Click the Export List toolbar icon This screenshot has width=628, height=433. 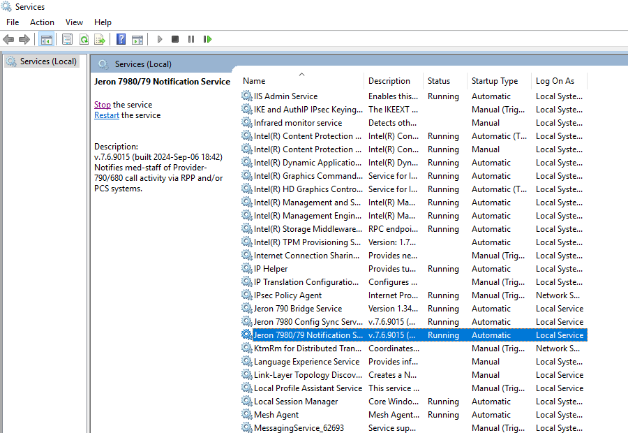99,39
